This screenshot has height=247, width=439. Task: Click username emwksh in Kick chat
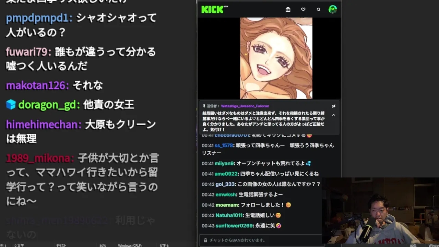point(226,195)
